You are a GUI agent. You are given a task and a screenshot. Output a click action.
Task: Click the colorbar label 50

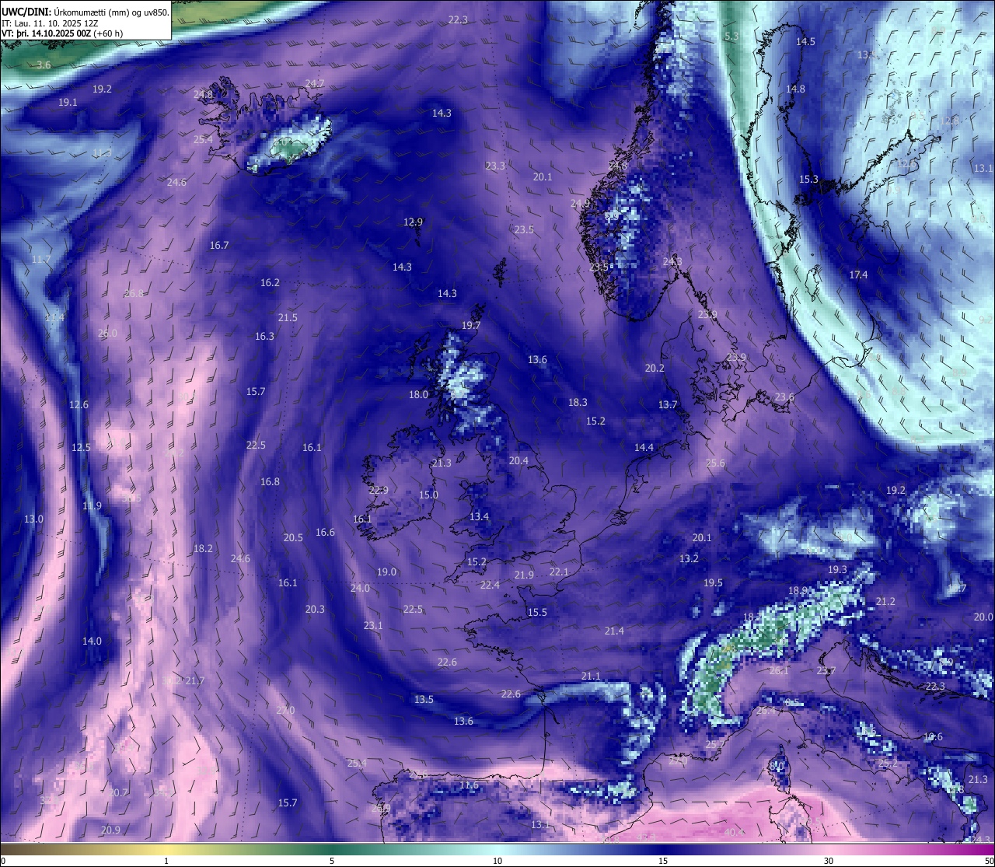988,861
